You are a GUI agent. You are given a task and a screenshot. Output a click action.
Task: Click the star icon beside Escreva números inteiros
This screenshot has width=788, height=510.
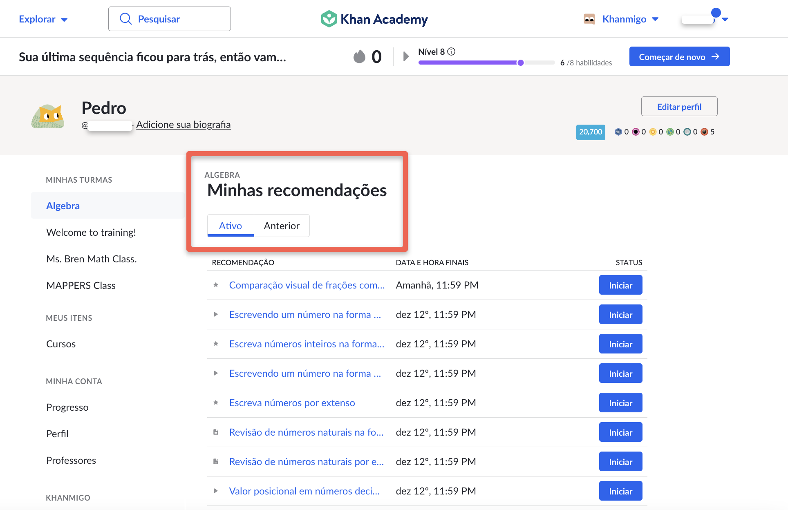click(216, 344)
